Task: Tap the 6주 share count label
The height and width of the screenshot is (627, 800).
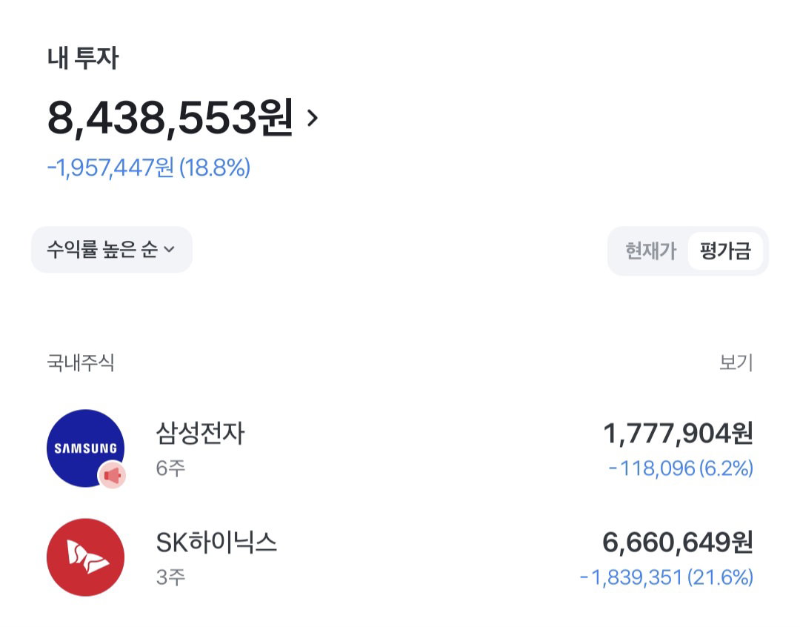Action: [170, 468]
